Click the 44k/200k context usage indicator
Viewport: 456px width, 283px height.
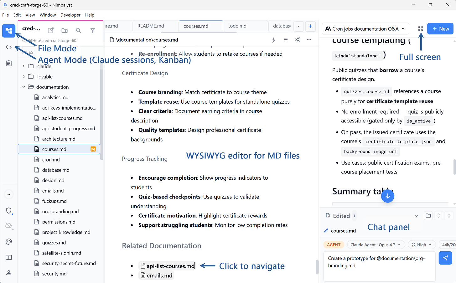pos(450,244)
